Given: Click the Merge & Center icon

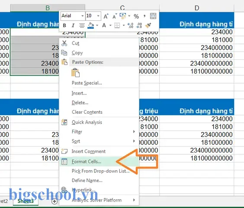Looking at the screenshot, I should pos(153,16).
